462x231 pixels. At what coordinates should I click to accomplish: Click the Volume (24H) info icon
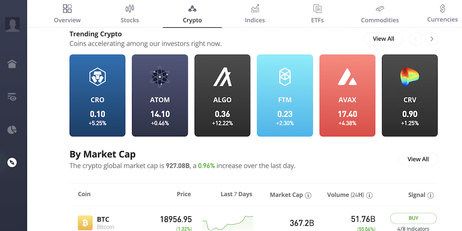click(370, 195)
